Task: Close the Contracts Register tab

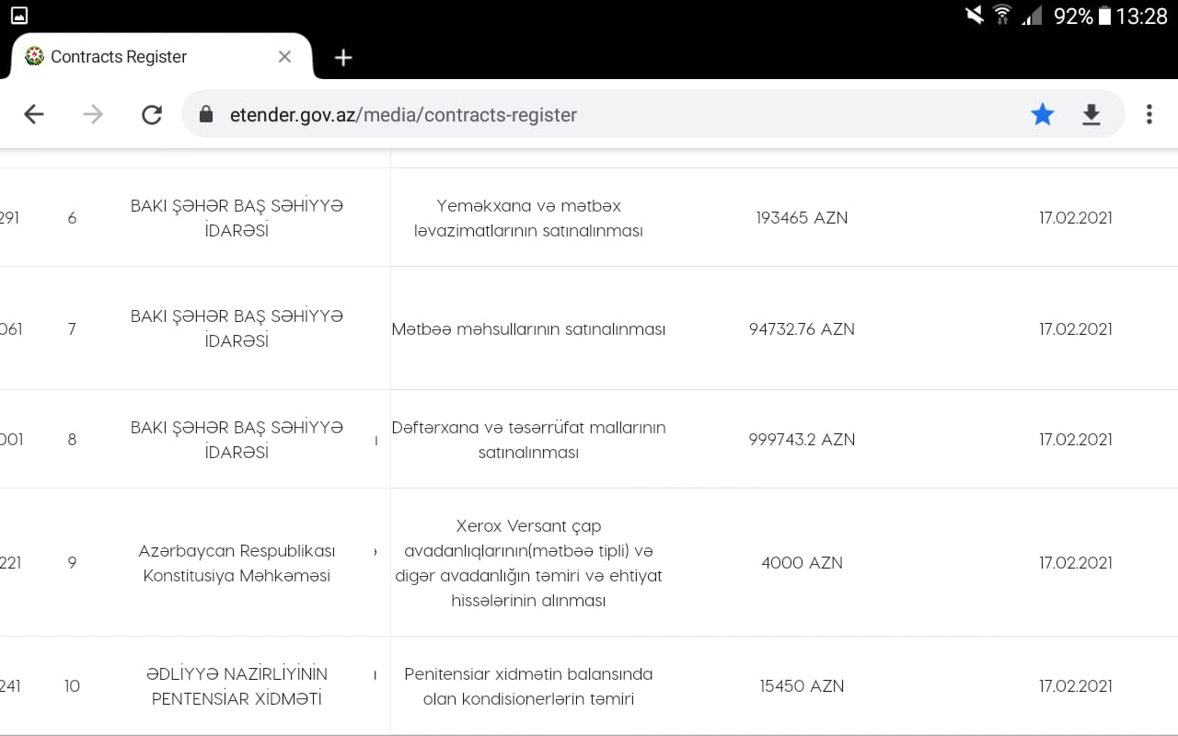Action: tap(284, 57)
